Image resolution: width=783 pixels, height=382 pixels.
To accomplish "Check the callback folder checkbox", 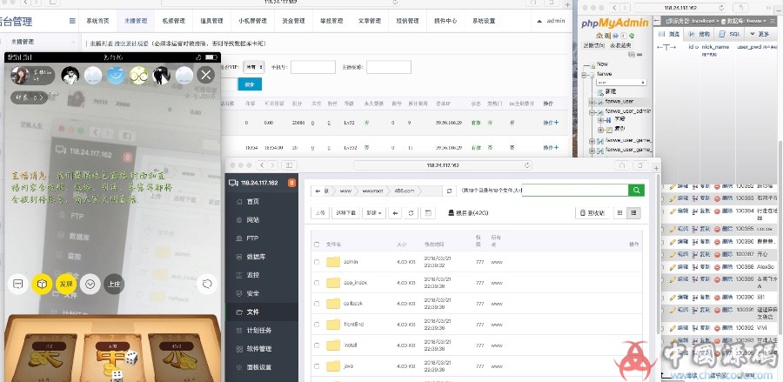I will point(317,303).
